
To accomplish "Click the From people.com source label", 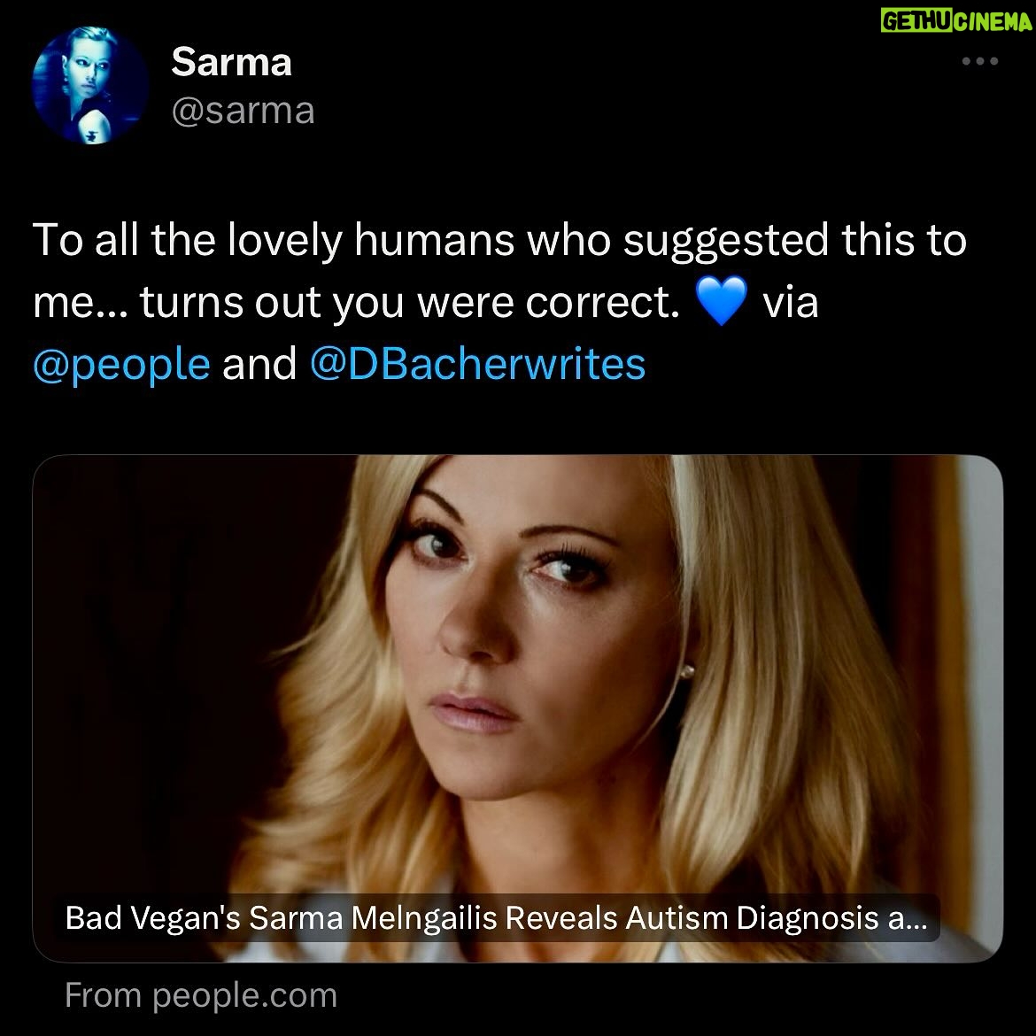I will tap(201, 995).
